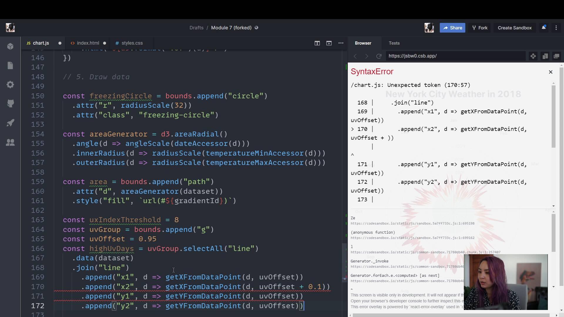Click the explorer/files sidebar icon
Image resolution: width=564 pixels, height=317 pixels.
pyautogui.click(x=11, y=66)
